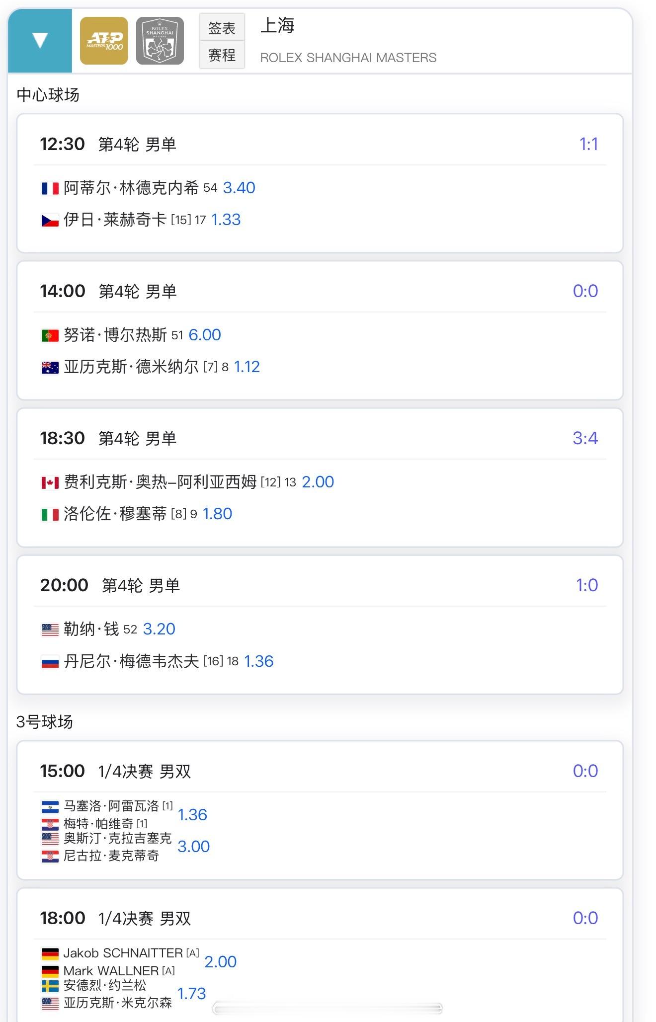656x1022 pixels.
Task: Select odds 1.12 for 亚历克斯·德米纳尔
Action: pos(247,367)
